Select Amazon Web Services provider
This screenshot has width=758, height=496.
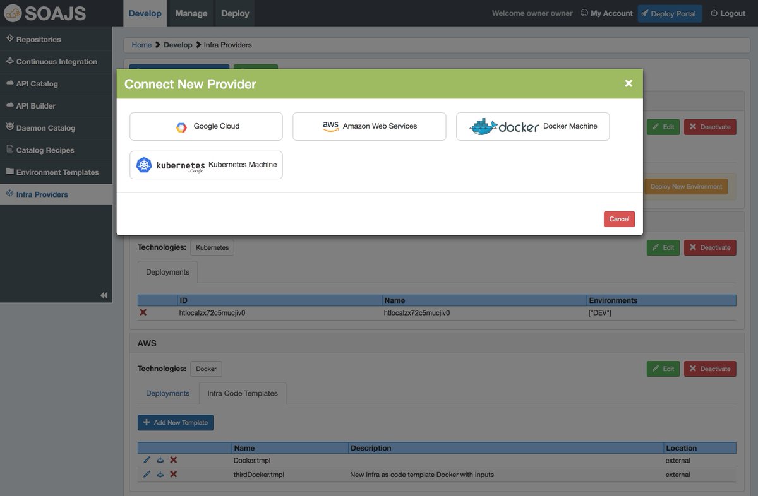coord(370,126)
